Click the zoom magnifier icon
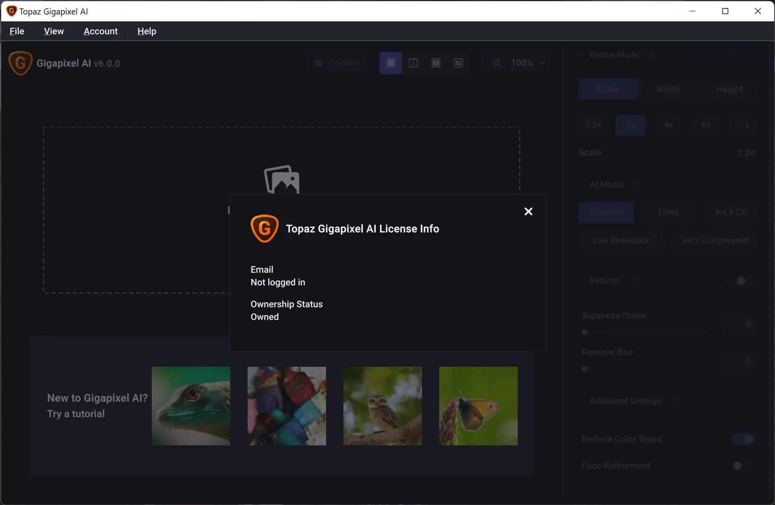Screen dimensions: 775x505 click(497, 63)
